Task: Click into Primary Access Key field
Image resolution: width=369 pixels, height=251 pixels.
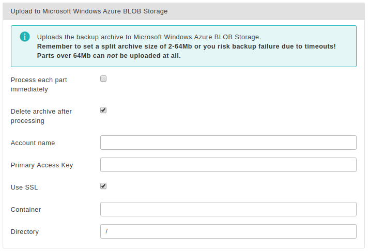Action: pos(228,165)
